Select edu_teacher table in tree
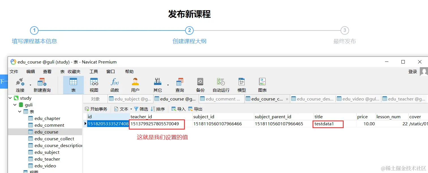428x173 pixels. [44, 159]
